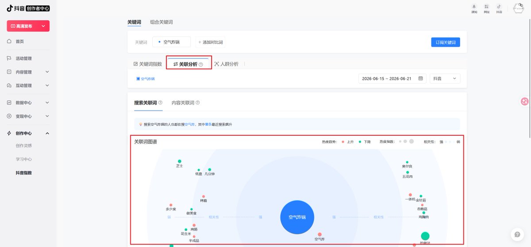Click the 添加对比词 button
Screen dimensions: 531x247
tap(210, 42)
